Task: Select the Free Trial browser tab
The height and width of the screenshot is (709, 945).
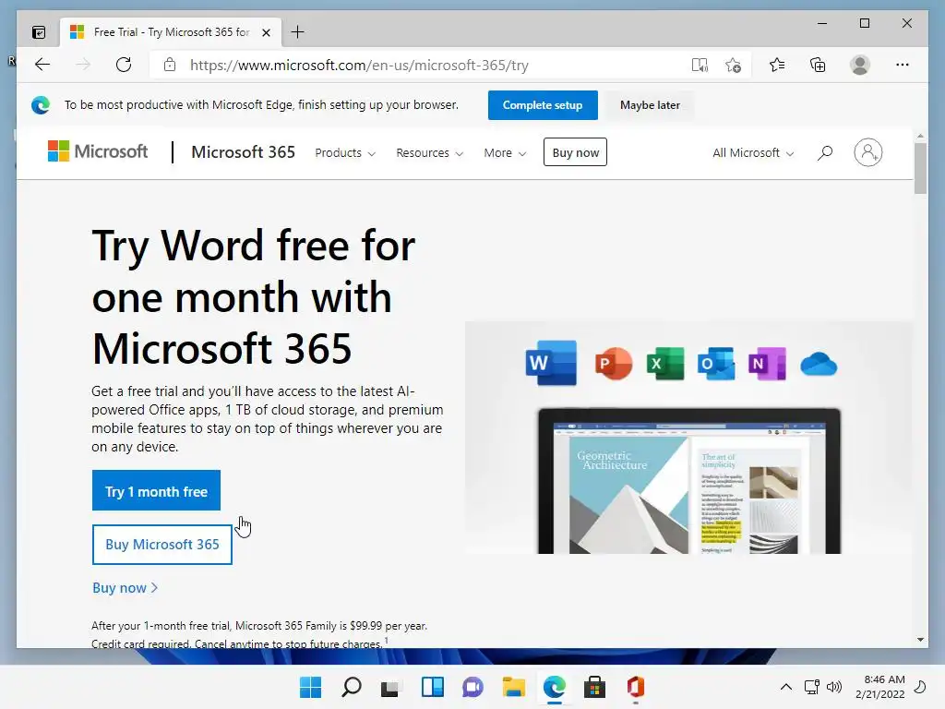Action: (x=171, y=32)
